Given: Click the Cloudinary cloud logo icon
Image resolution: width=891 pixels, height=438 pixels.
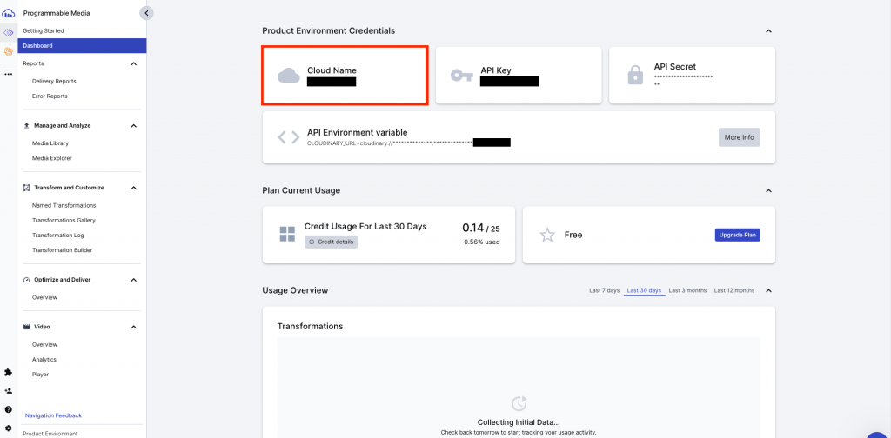Looking at the screenshot, I should (x=9, y=13).
